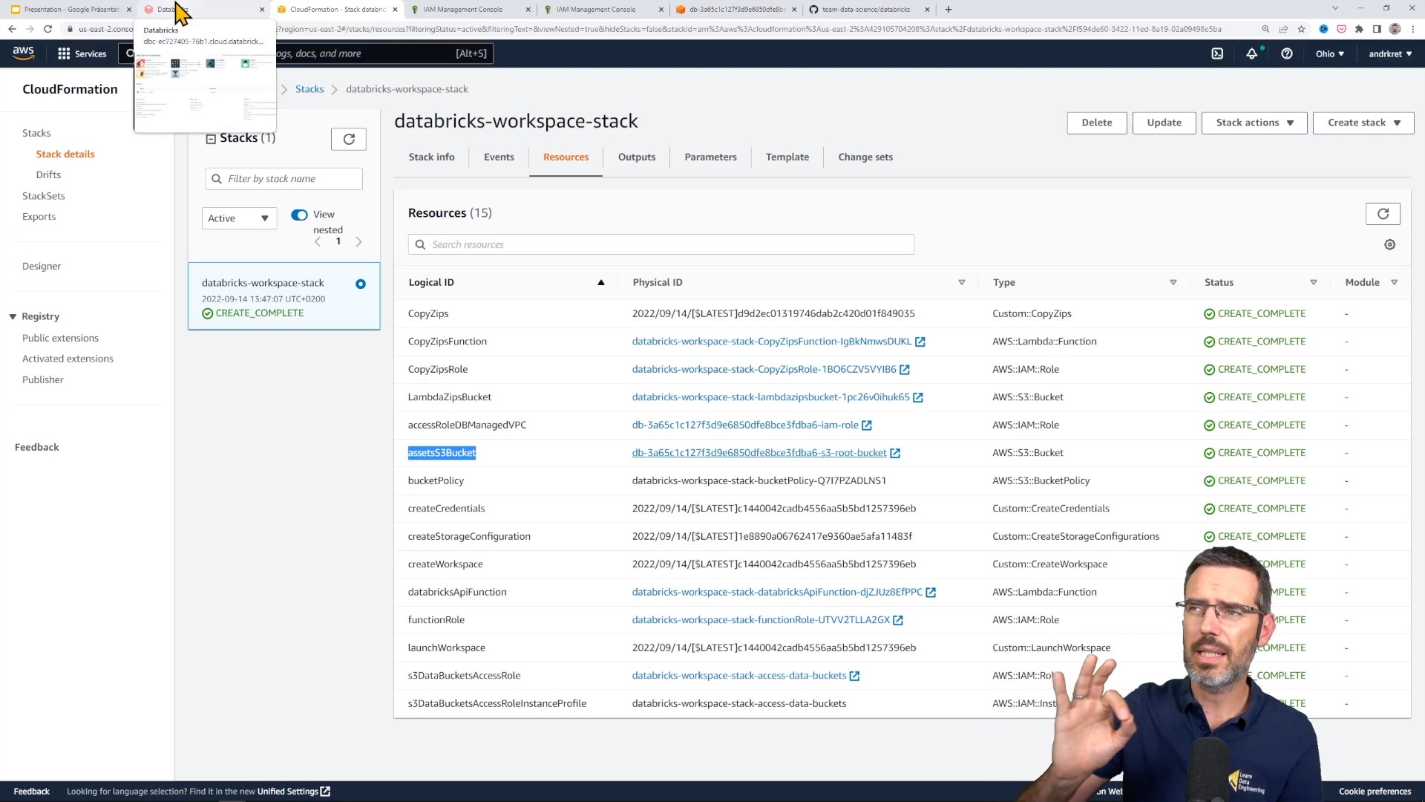Open the Services grid menu
Viewport: 1425px width, 802px height.
point(82,53)
